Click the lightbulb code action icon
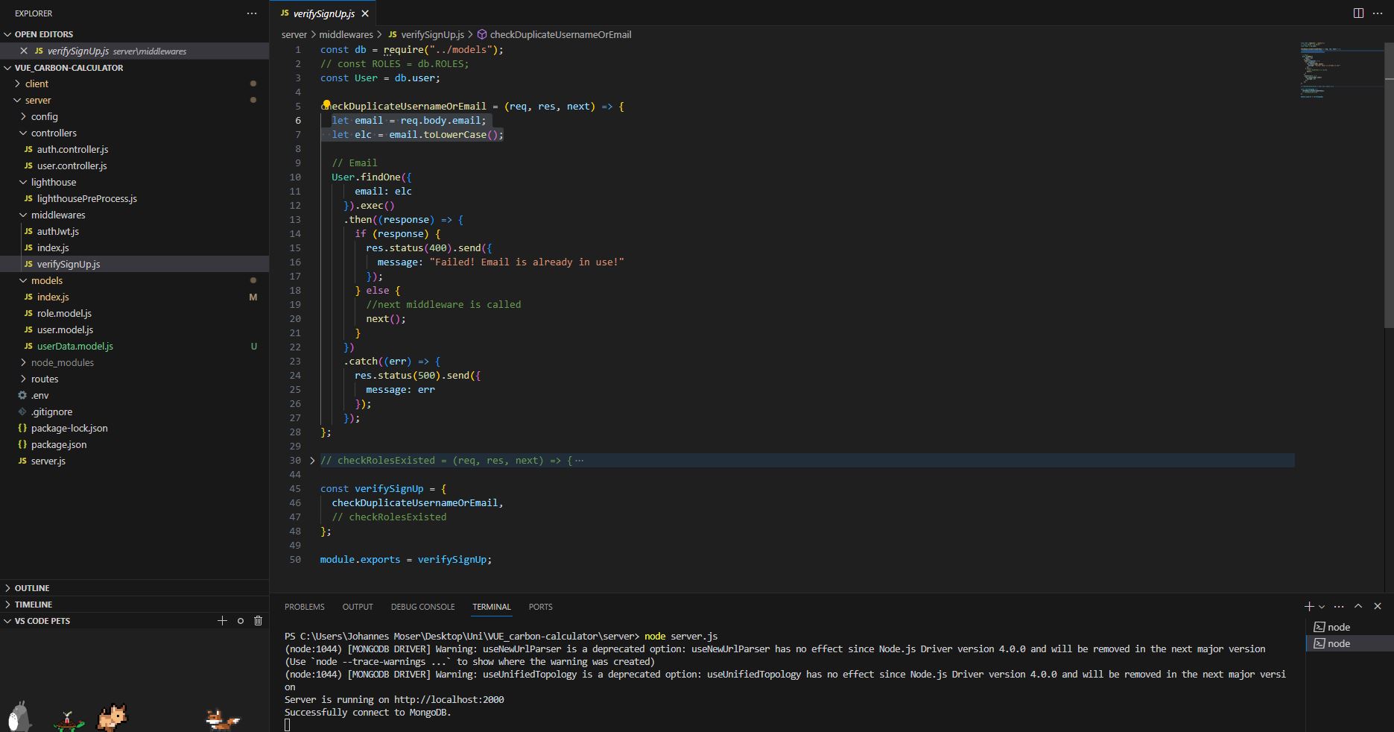This screenshot has width=1394, height=732. click(x=326, y=106)
